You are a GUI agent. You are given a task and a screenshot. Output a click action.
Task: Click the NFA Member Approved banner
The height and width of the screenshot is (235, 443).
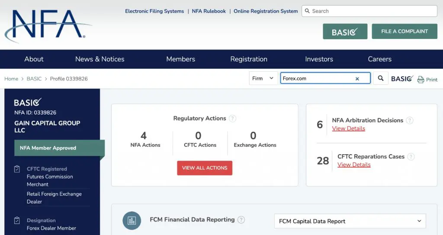59,148
